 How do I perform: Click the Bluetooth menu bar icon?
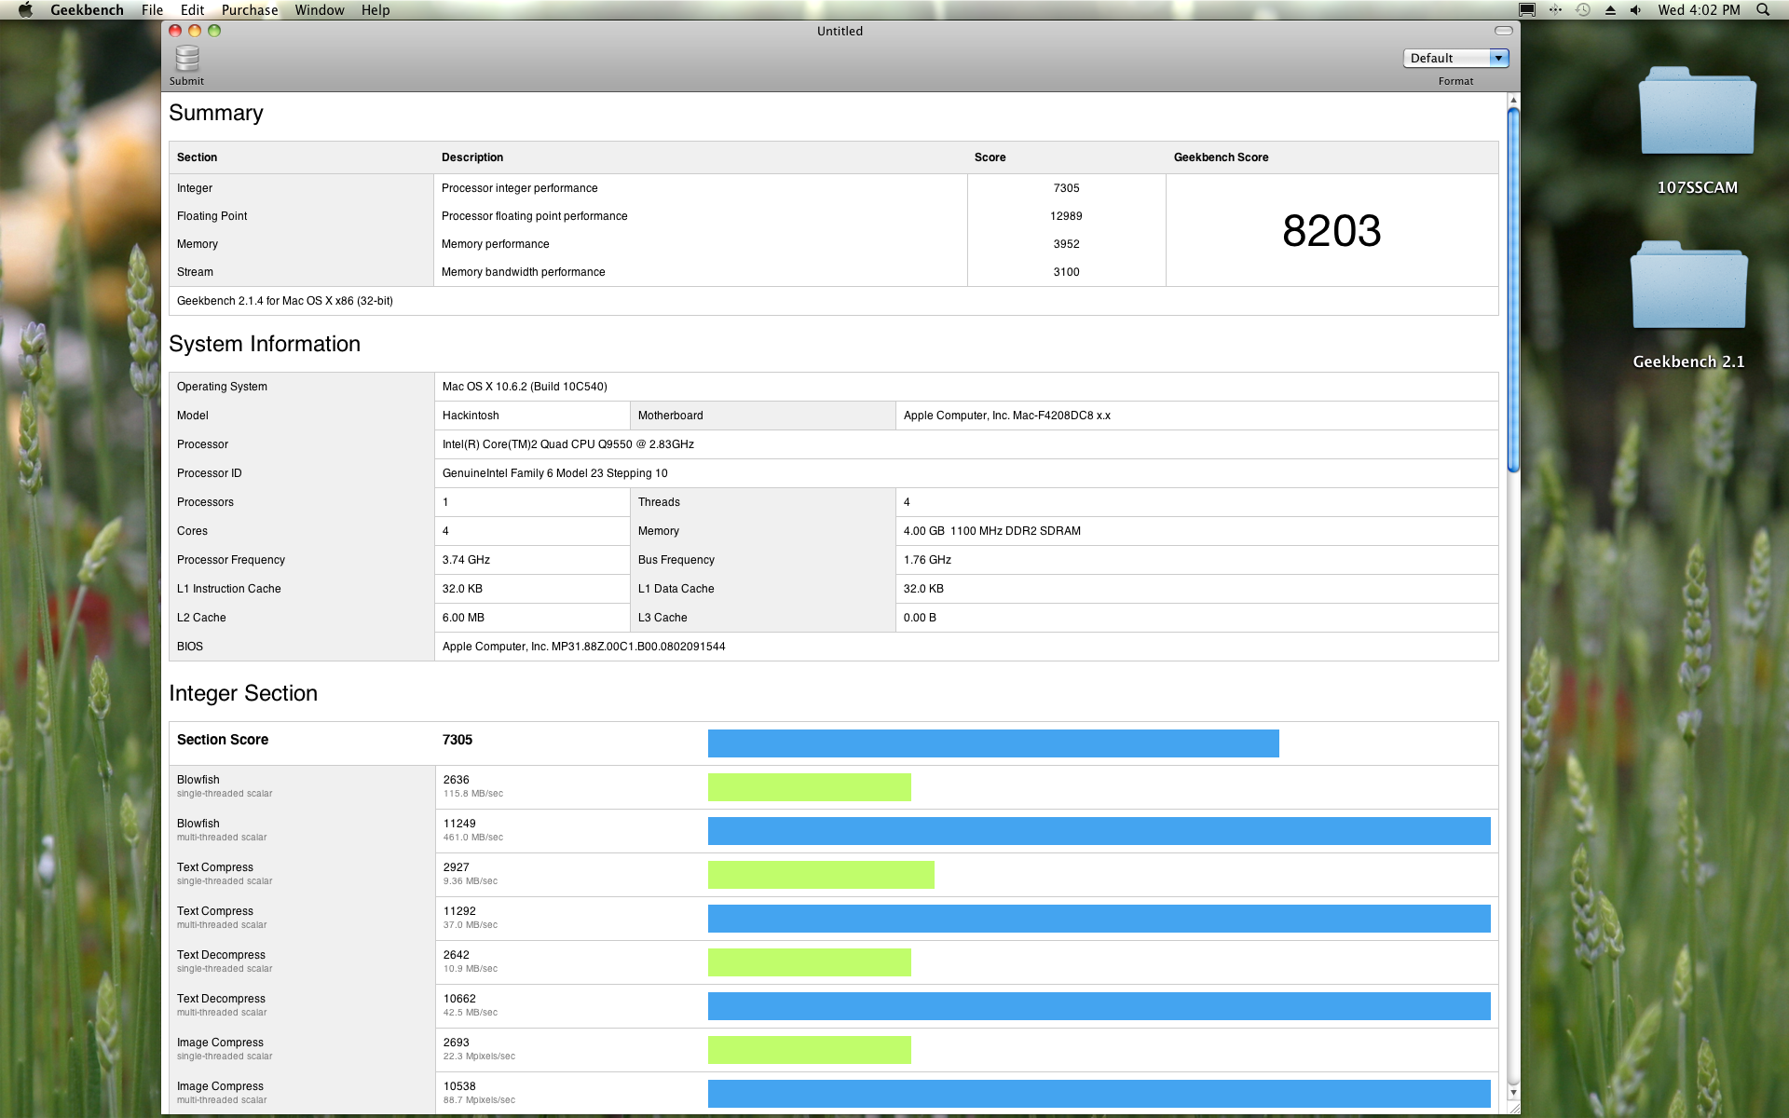[x=1555, y=9]
